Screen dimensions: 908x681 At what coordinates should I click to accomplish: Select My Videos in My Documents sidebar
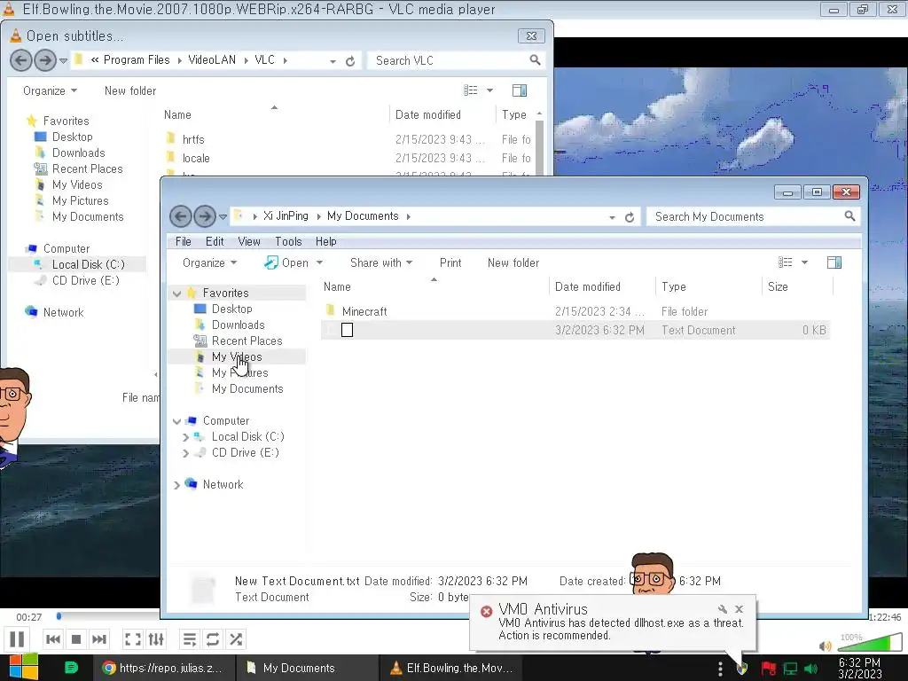tap(236, 356)
